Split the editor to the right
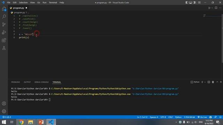Image resolution: width=223 pixels, height=125 pixels. pos(216,8)
